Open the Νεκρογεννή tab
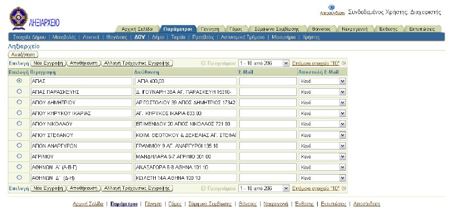The height and width of the screenshot is (210, 453). tap(354, 29)
